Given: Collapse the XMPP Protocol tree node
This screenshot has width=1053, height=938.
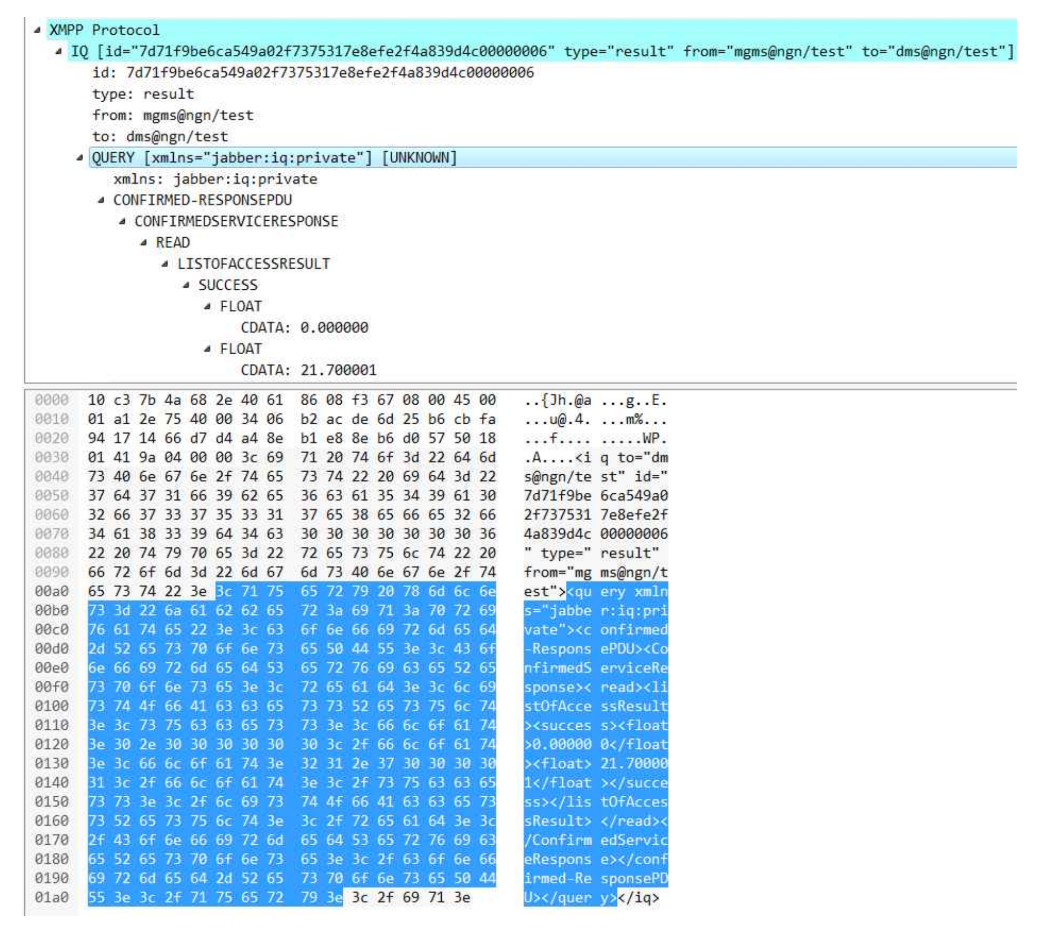Looking at the screenshot, I should coord(37,30).
